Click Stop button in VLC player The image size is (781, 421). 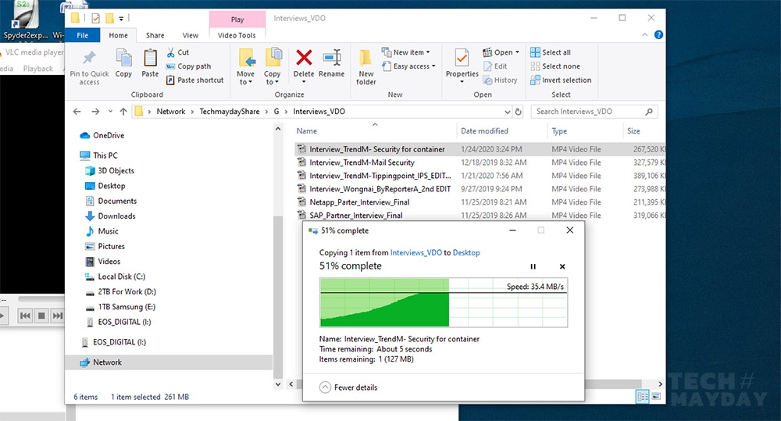click(x=41, y=316)
